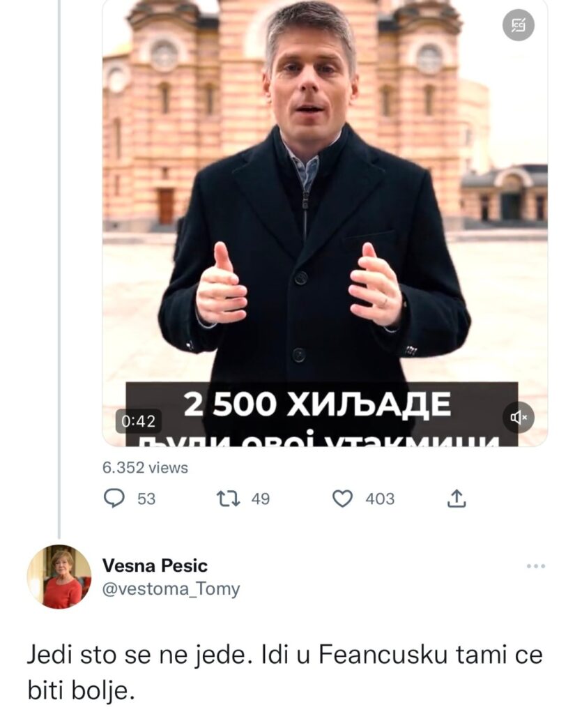The height and width of the screenshot is (714, 575).
Task: Open the three-dot menu on Vesna Pesic's reply
Action: click(x=535, y=565)
